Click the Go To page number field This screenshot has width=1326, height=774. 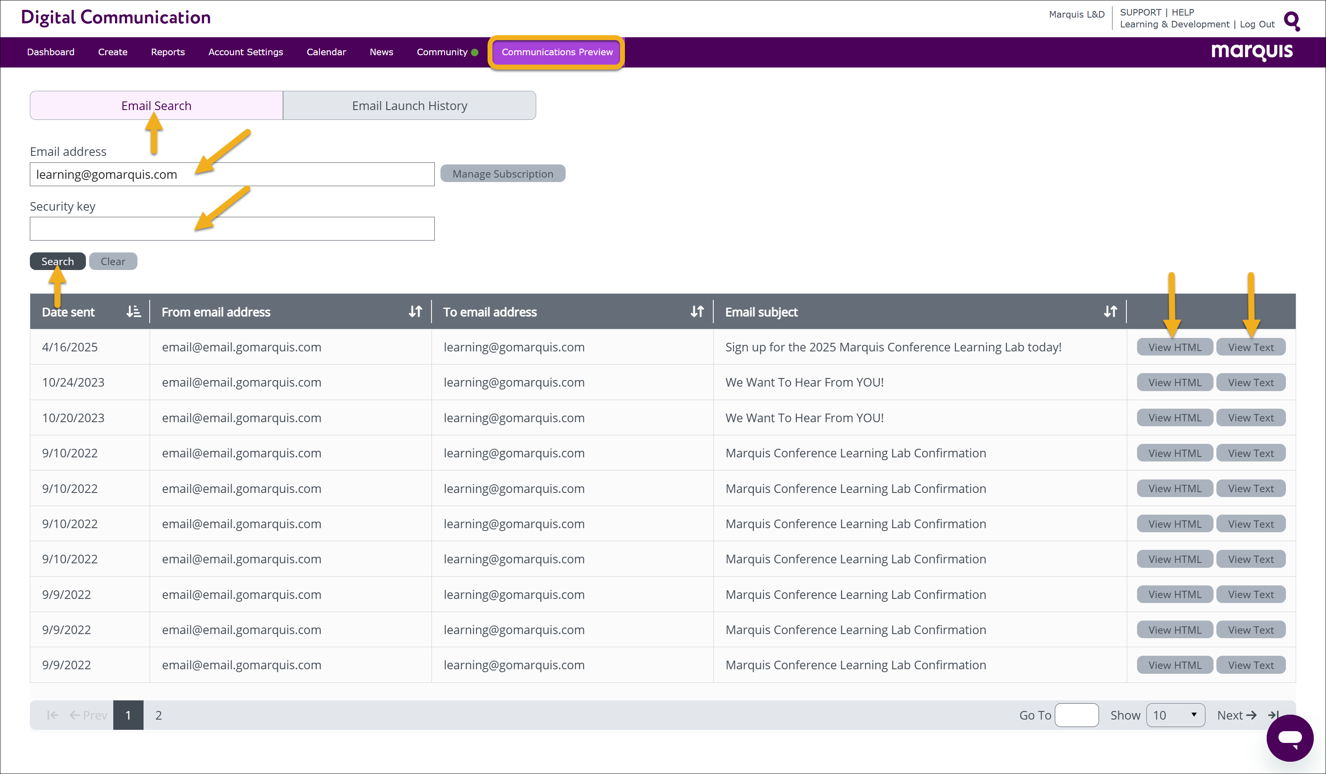(x=1077, y=715)
